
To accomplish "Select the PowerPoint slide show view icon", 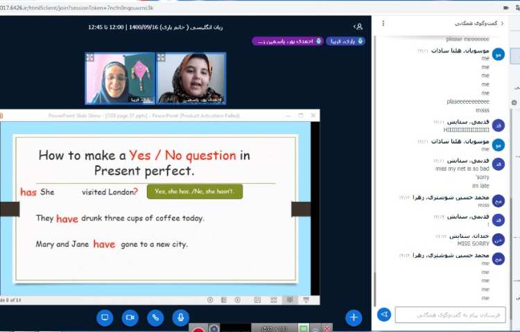I will click(x=306, y=299).
